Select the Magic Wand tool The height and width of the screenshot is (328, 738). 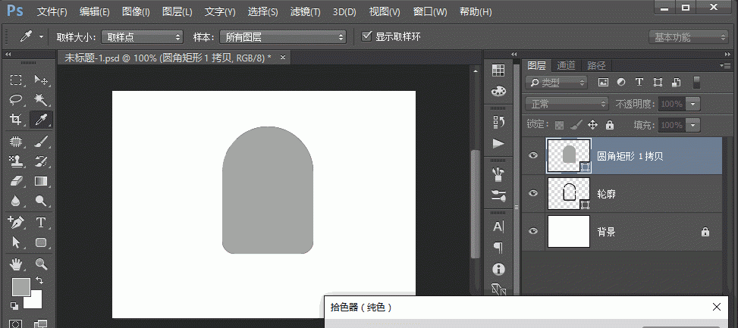41,100
